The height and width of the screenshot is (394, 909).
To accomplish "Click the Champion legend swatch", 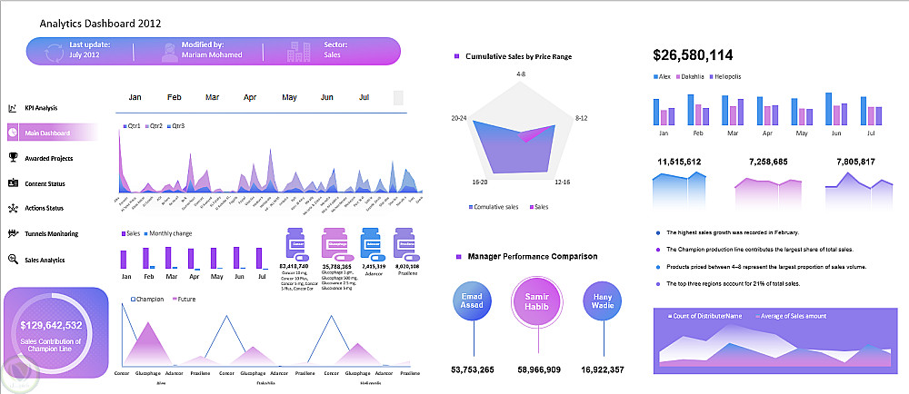I will point(133,299).
